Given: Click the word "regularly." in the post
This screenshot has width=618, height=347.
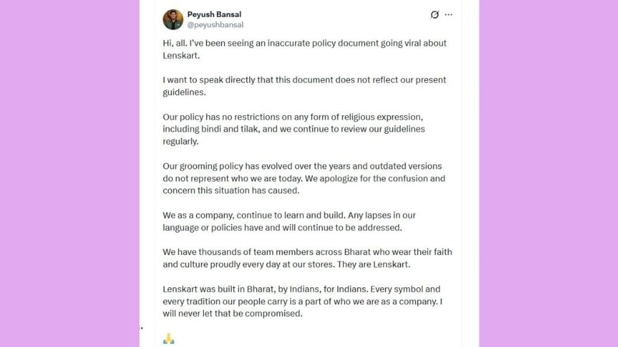Looking at the screenshot, I should 180,142.
